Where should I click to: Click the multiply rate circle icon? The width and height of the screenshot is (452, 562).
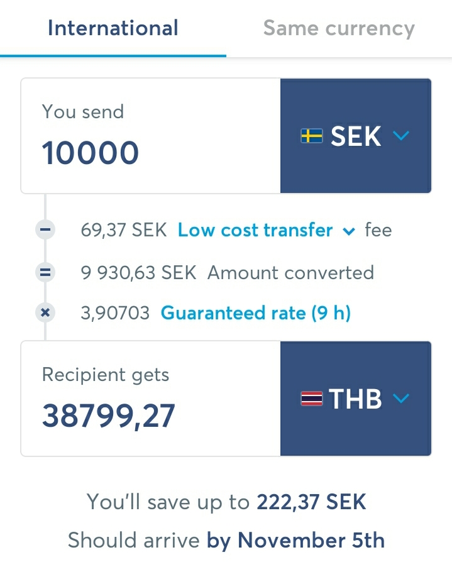point(45,312)
